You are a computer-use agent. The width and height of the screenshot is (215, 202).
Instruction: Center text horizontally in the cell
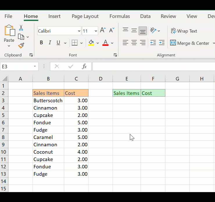[x=134, y=43]
